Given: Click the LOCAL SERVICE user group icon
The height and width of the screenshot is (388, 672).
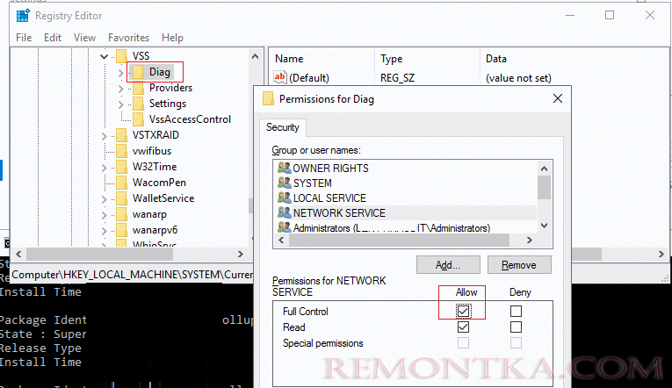Looking at the screenshot, I should tap(284, 198).
